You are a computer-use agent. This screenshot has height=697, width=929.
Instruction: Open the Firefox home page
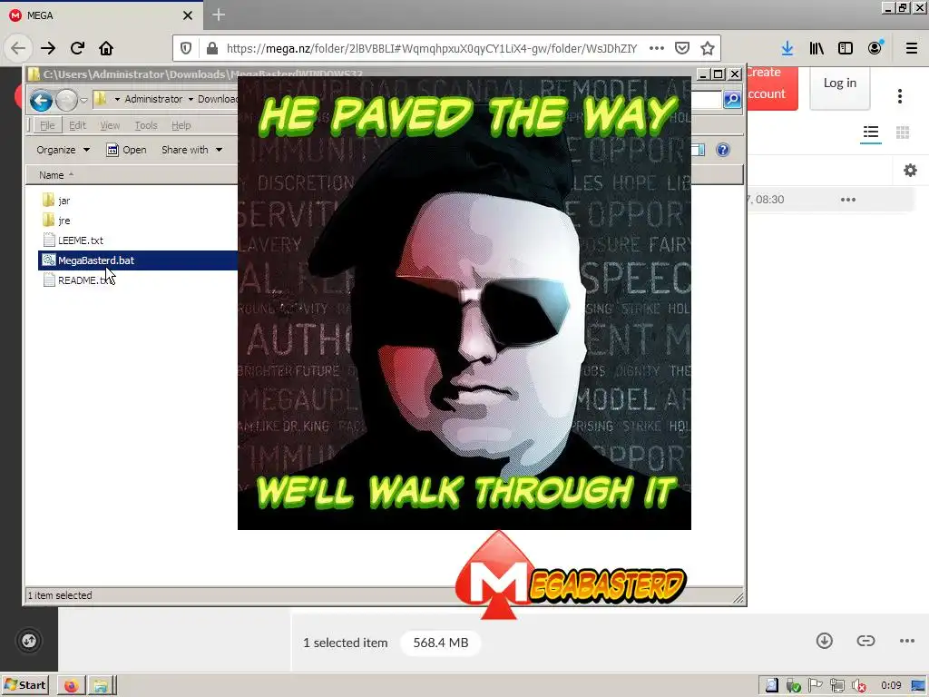point(106,48)
